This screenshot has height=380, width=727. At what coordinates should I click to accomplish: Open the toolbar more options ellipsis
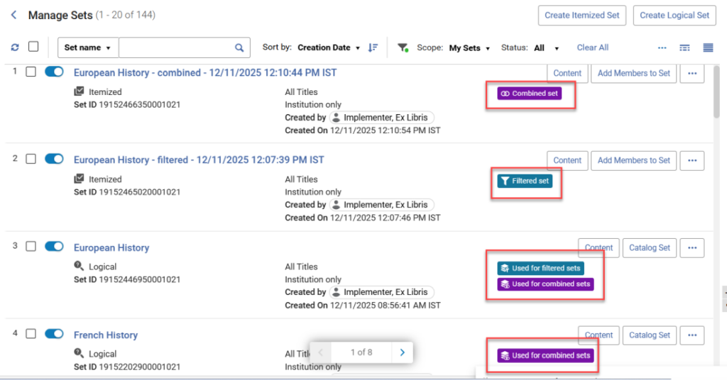(x=662, y=47)
